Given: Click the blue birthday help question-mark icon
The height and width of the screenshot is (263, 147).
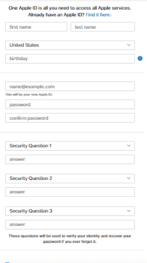Looking at the screenshot, I should [140, 58].
